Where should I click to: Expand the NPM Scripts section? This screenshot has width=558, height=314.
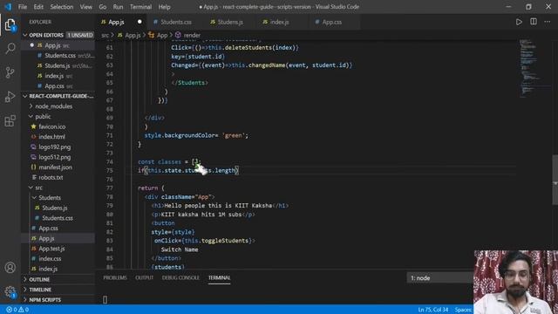coord(44,300)
